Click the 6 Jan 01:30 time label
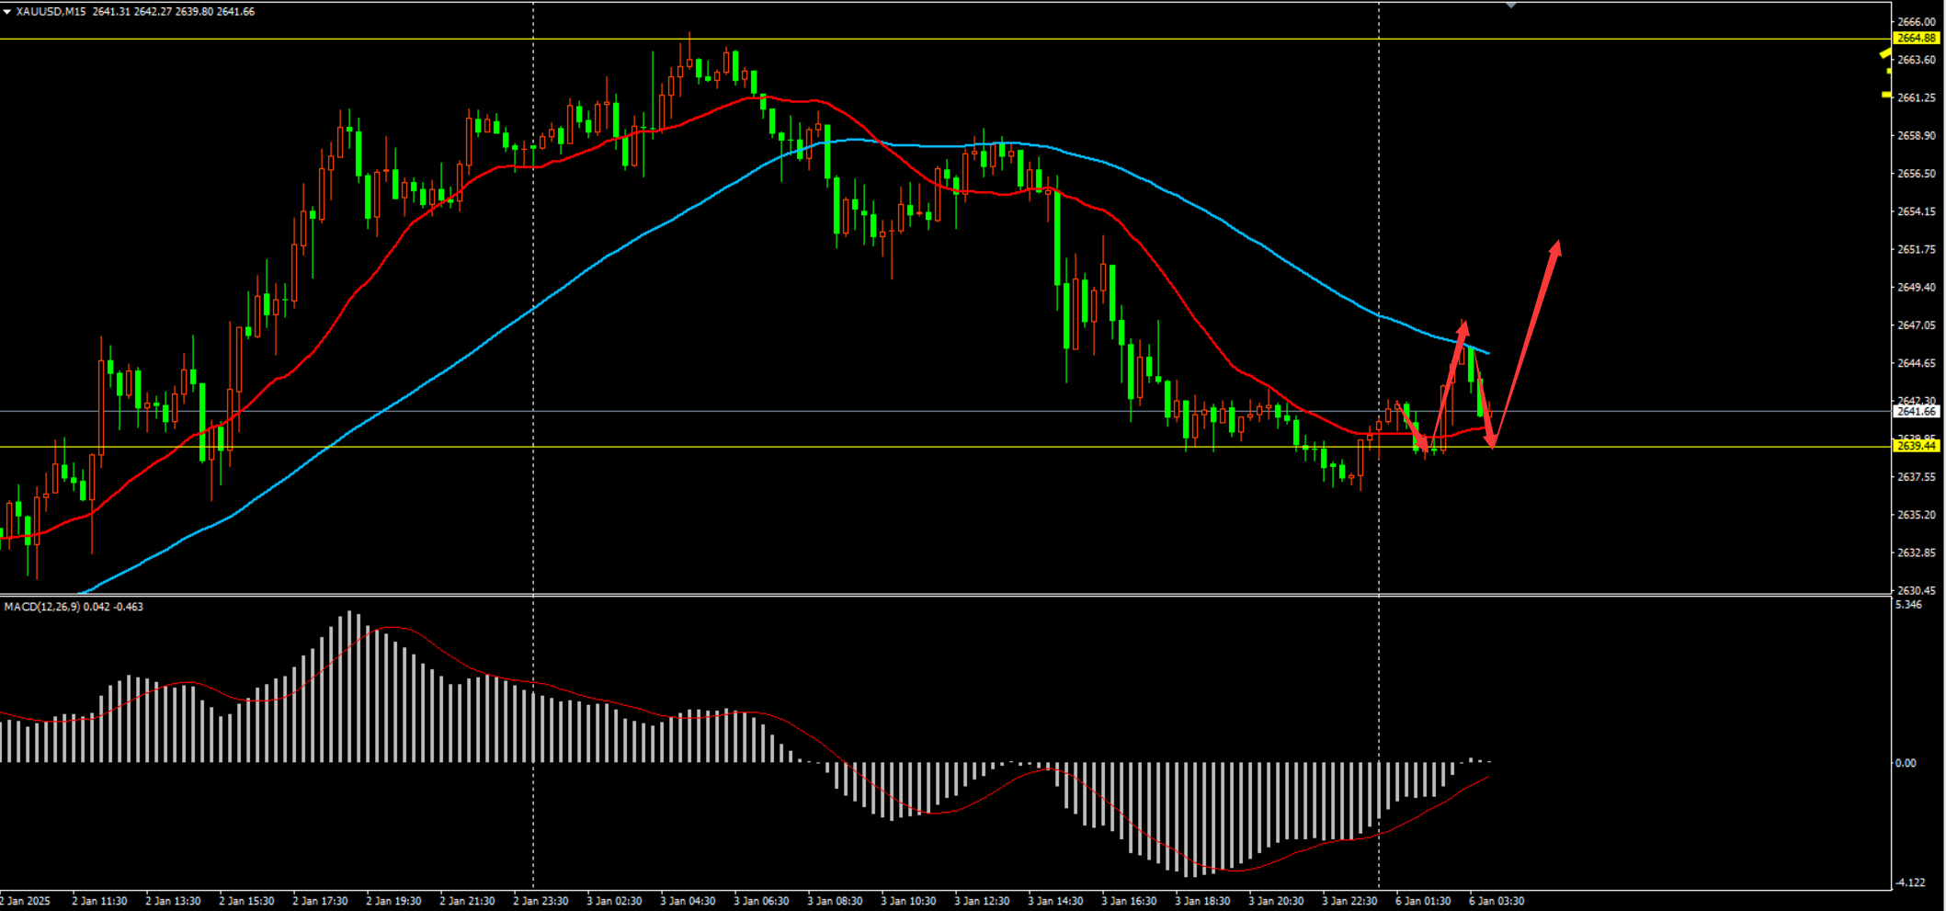The height and width of the screenshot is (911, 1946). [1423, 901]
